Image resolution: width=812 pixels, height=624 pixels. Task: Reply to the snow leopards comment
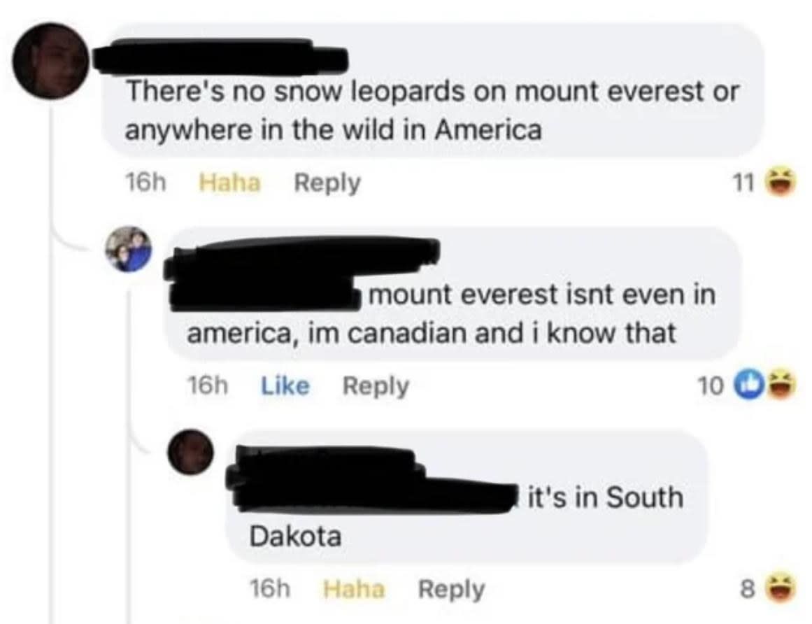click(327, 184)
